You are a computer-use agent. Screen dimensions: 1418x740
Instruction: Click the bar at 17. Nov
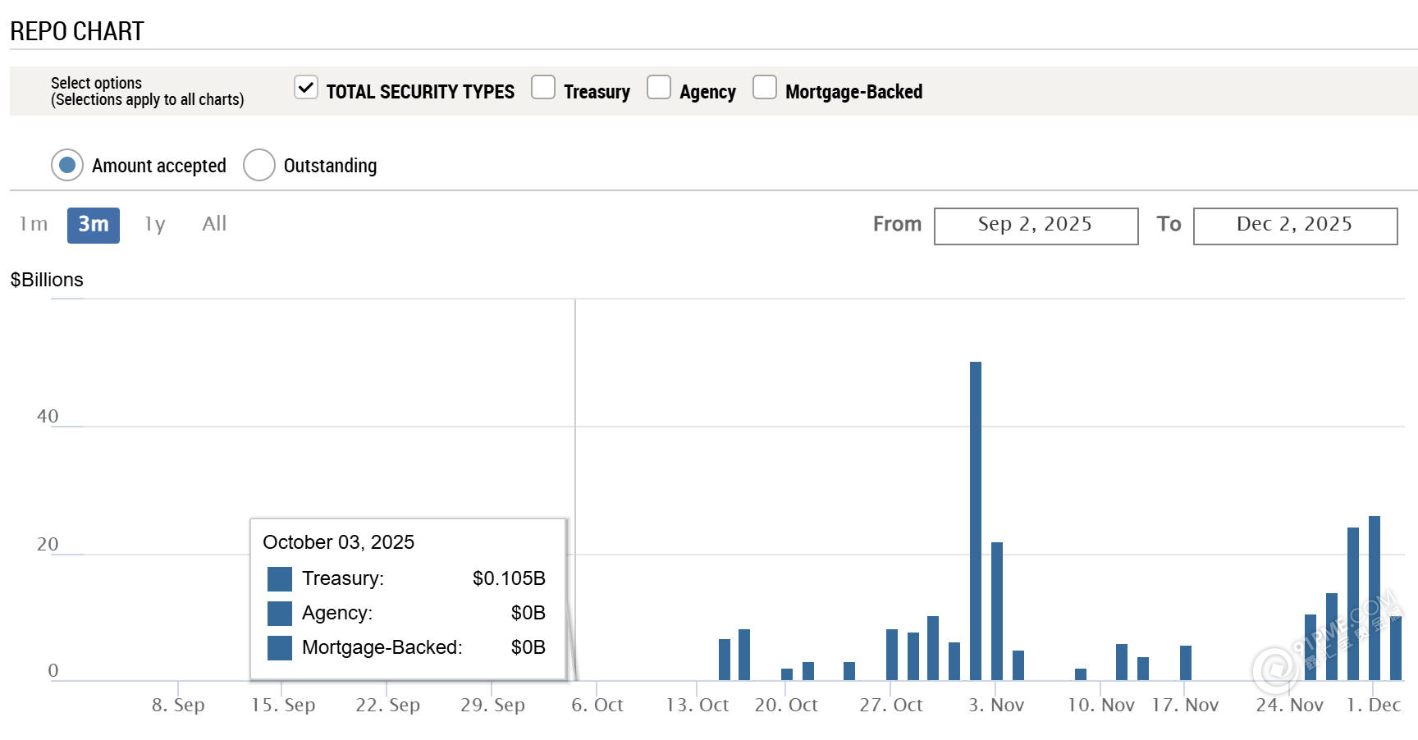tap(1186, 663)
